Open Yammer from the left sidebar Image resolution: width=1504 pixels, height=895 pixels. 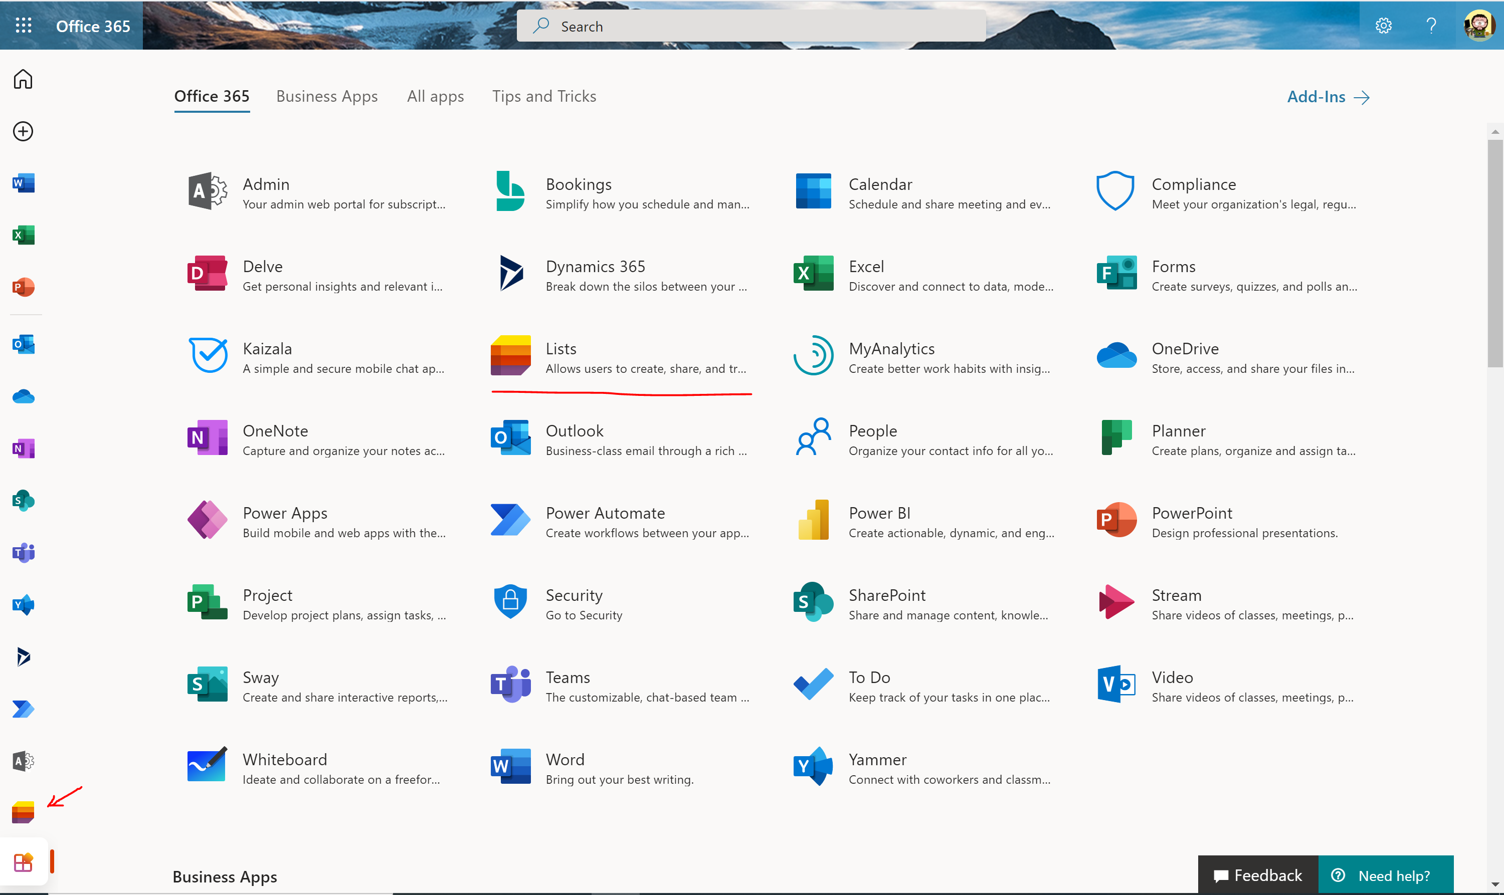coord(23,605)
